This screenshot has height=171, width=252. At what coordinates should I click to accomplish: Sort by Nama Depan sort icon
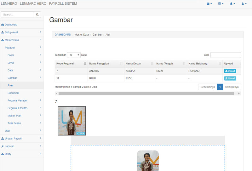pos(152,64)
